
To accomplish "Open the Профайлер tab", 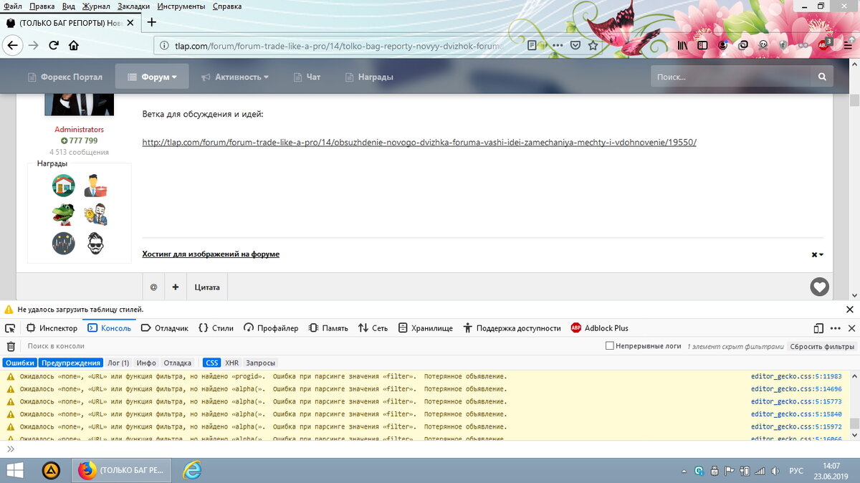I will [271, 328].
